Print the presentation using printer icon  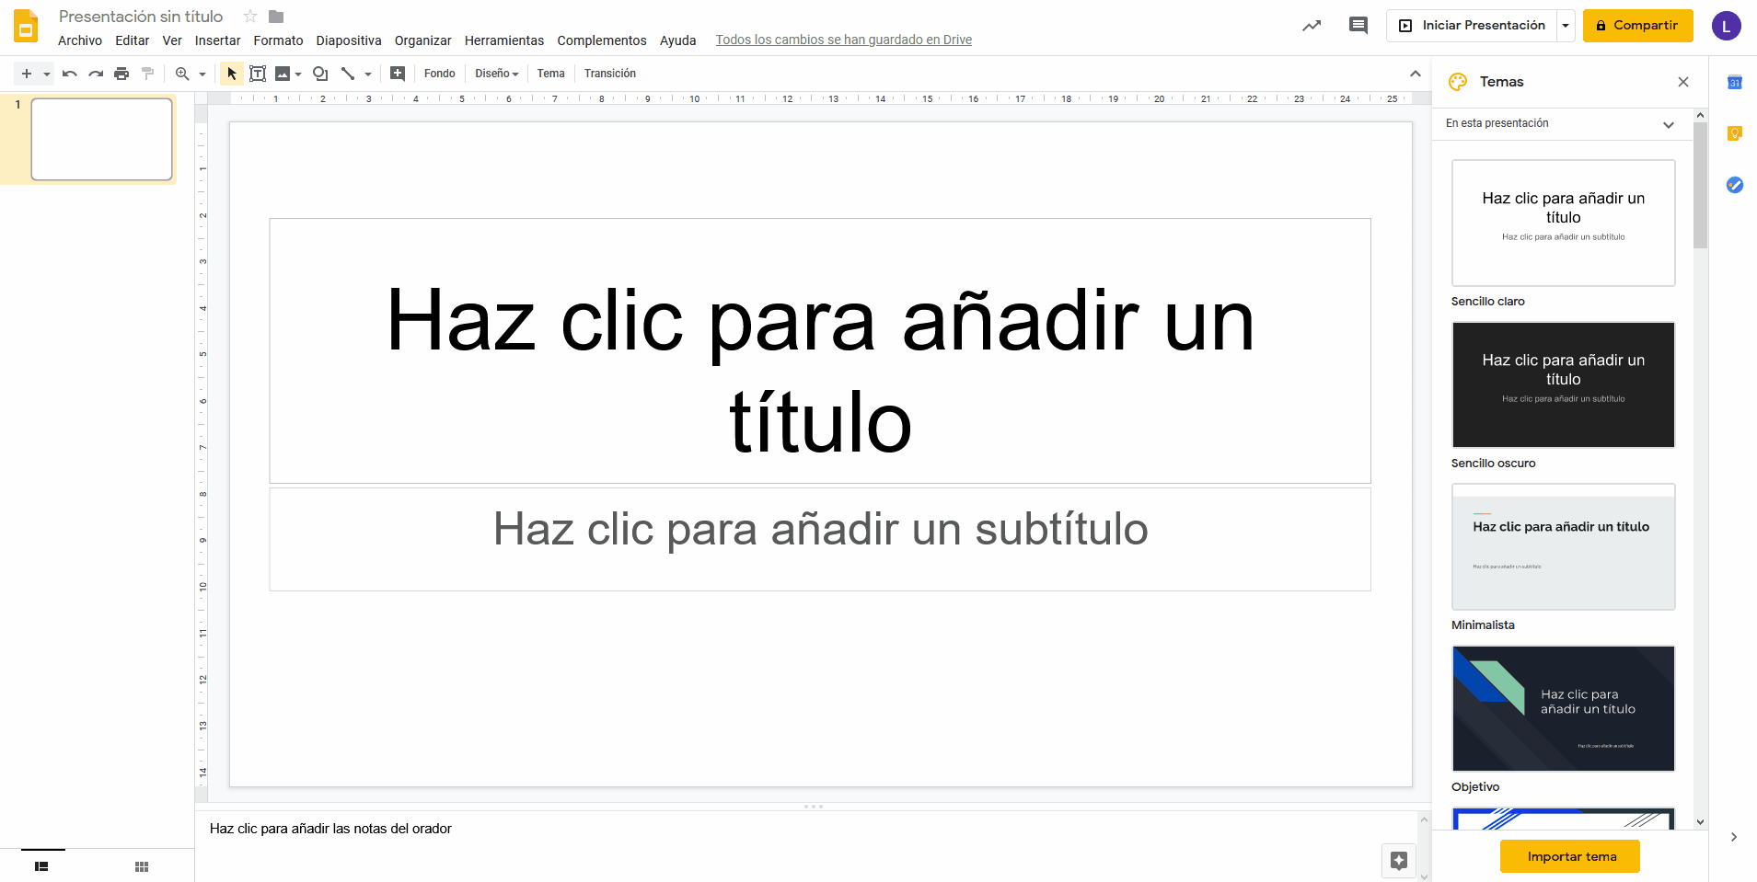[x=121, y=74]
